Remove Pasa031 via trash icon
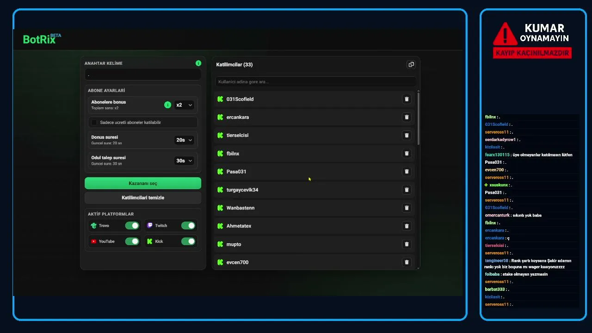The image size is (592, 333). point(407,172)
